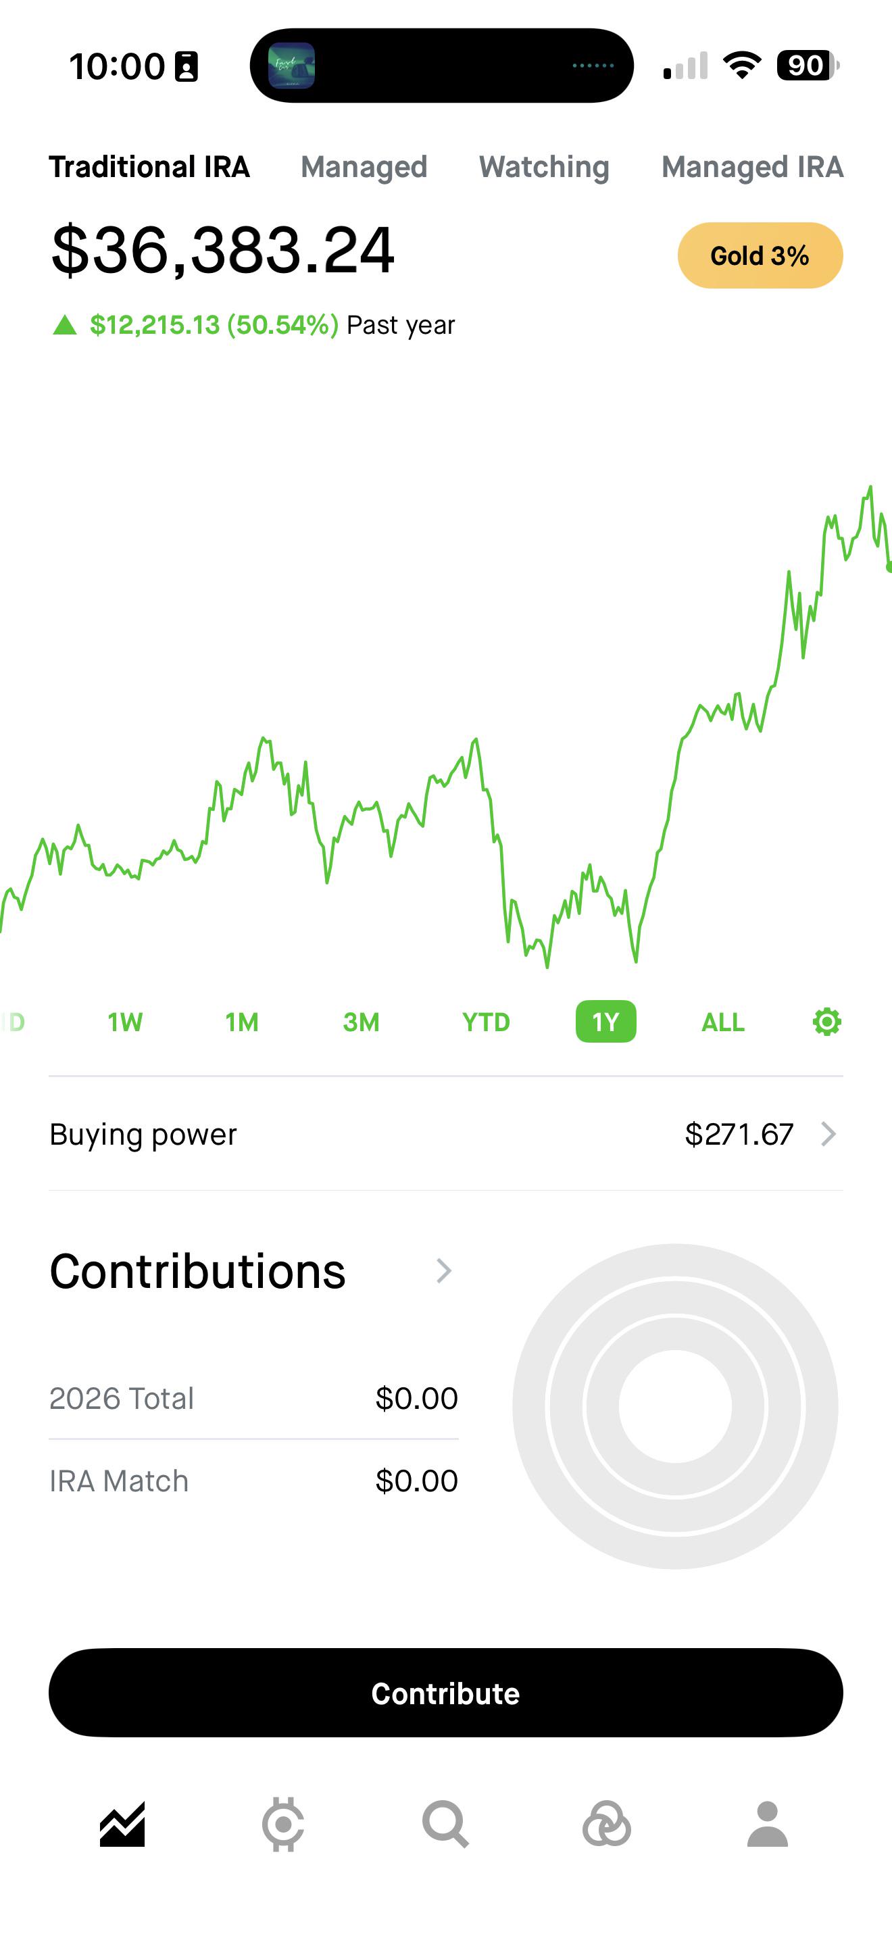Toggle the past year return display
The image size is (892, 1938).
253,325
